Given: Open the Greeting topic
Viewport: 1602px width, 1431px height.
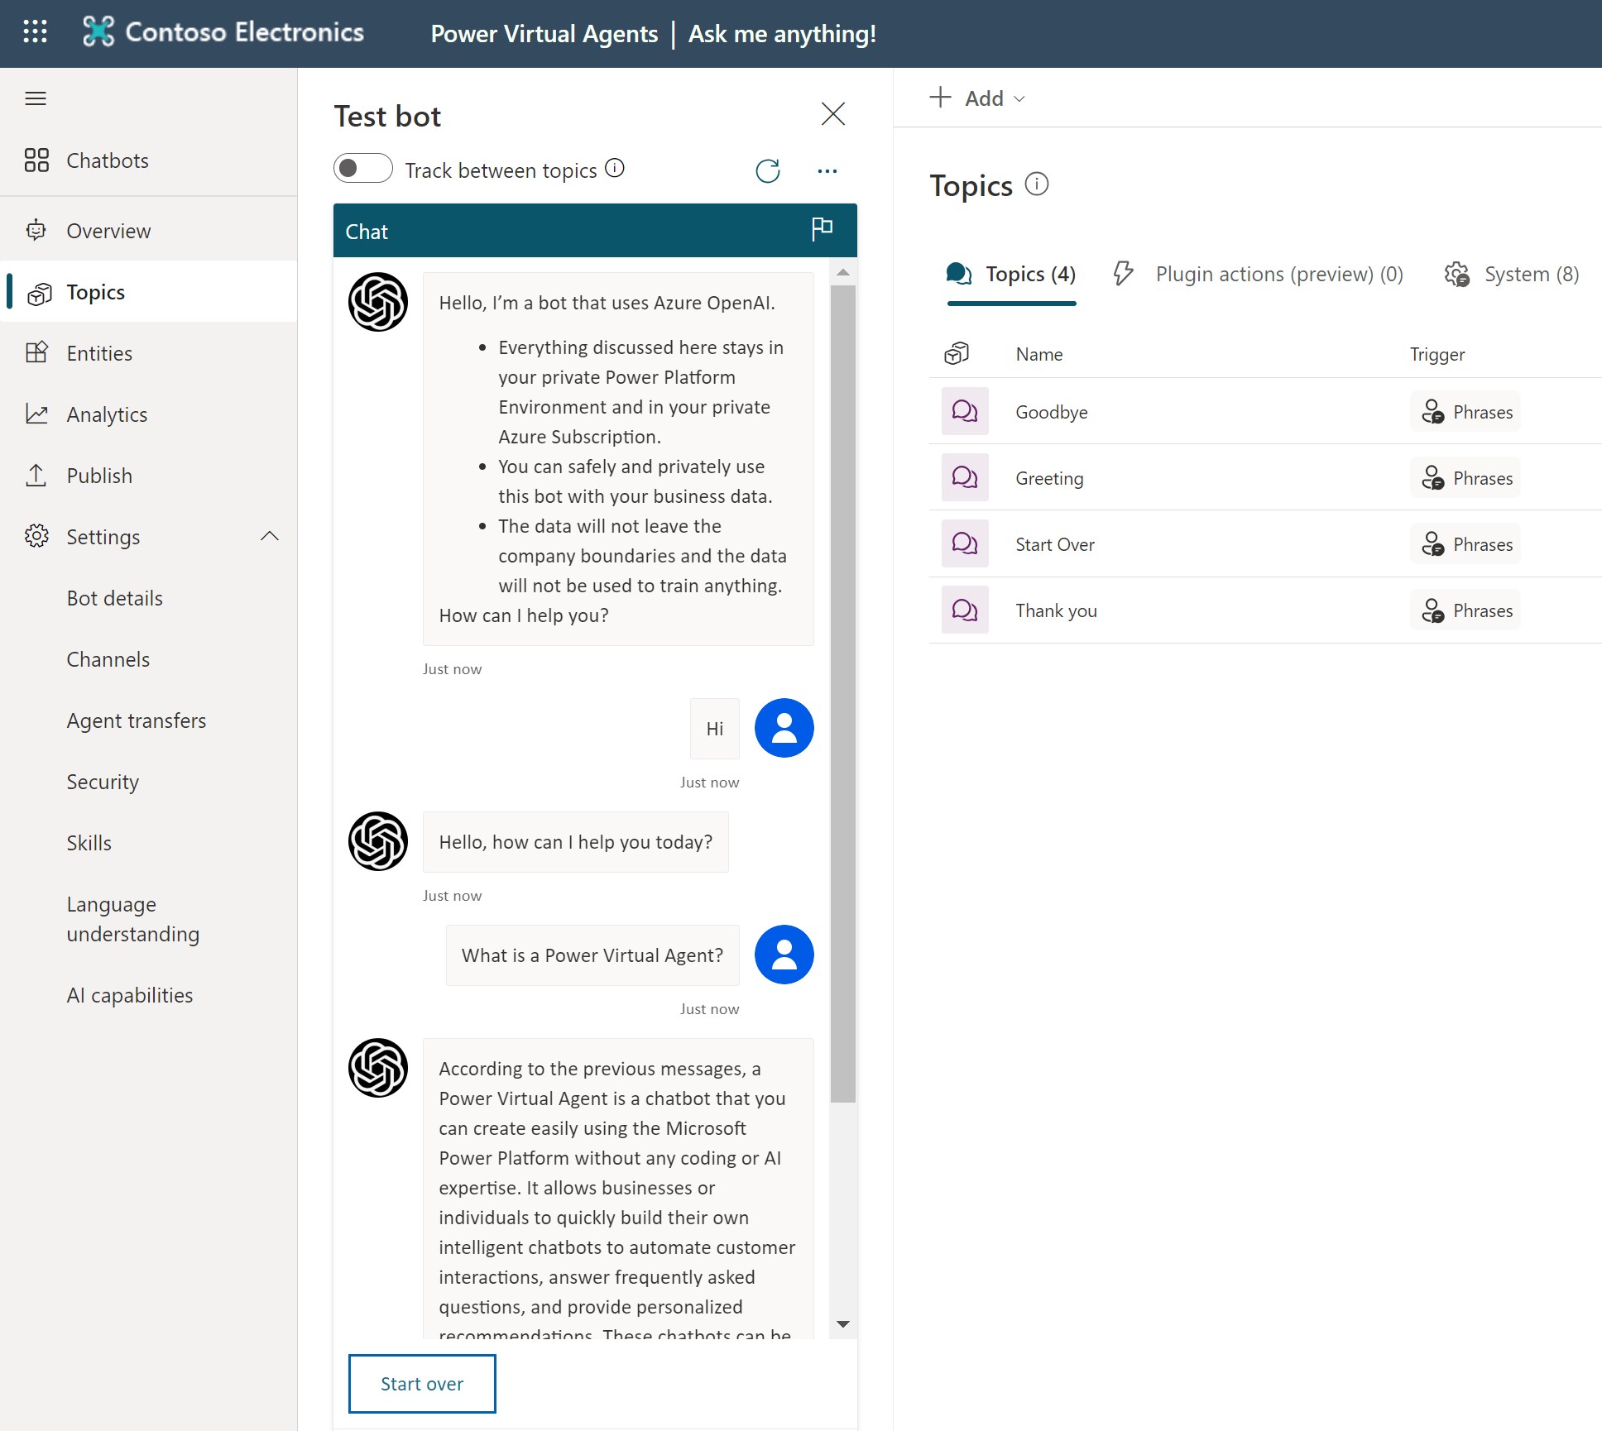Looking at the screenshot, I should tap(1049, 478).
